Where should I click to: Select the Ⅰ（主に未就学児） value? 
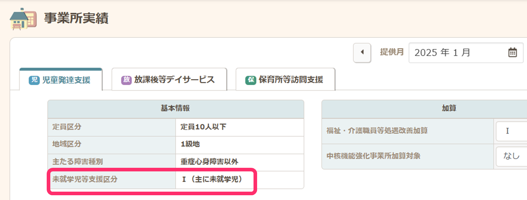212,179
